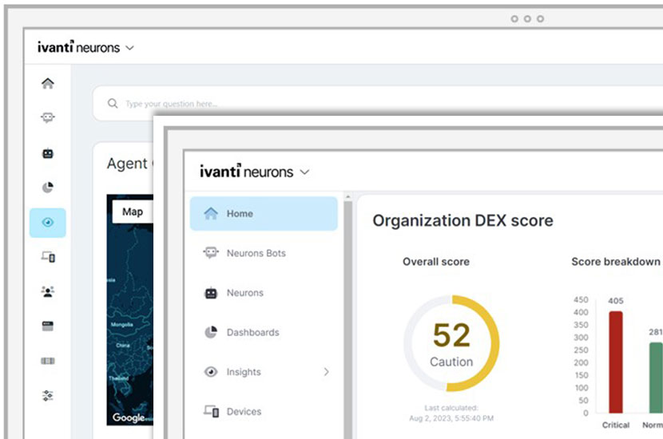Open the ivanti neurons dropdown in front window

click(304, 172)
